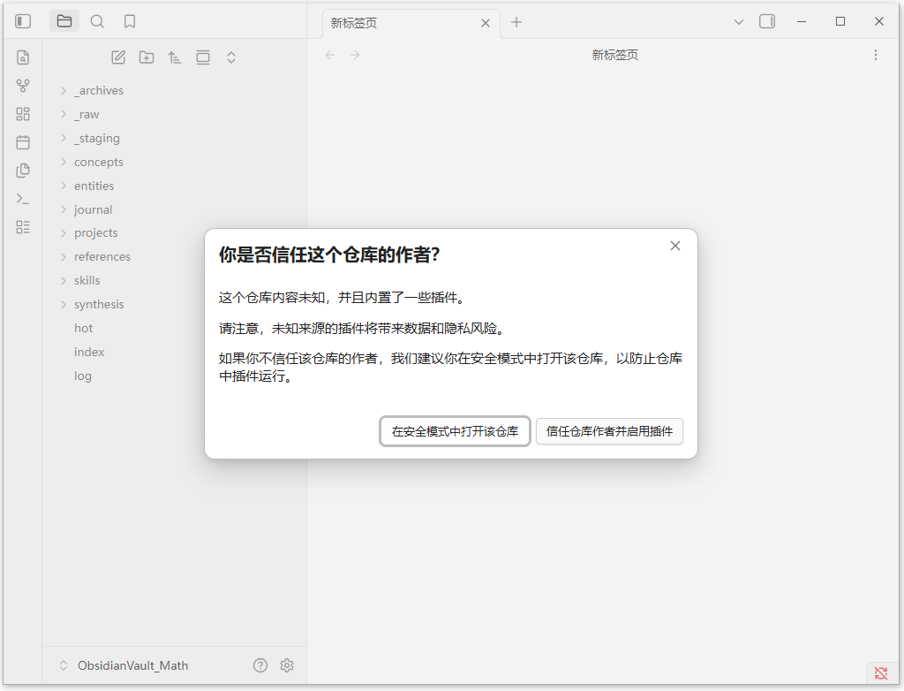Close the trust dialog

pos(675,246)
